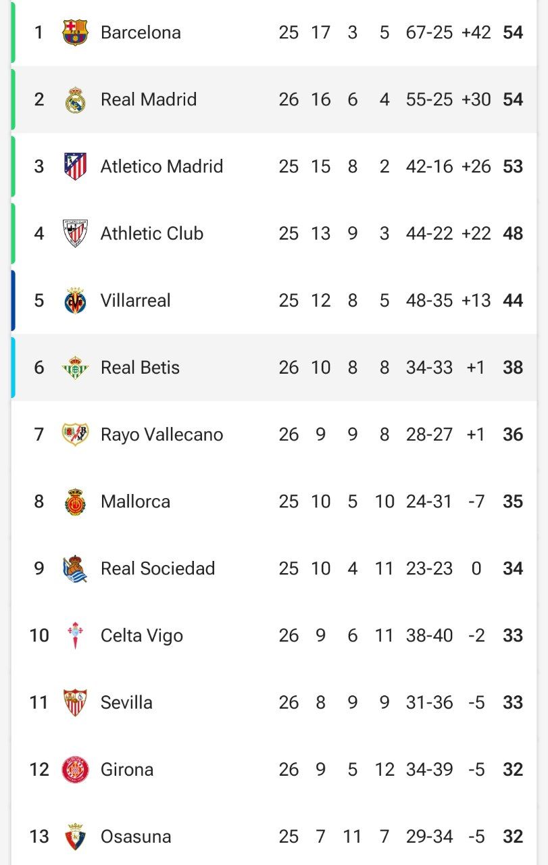This screenshot has width=548, height=865.
Task: Go to the Real Madrid team page
Action: click(x=149, y=99)
